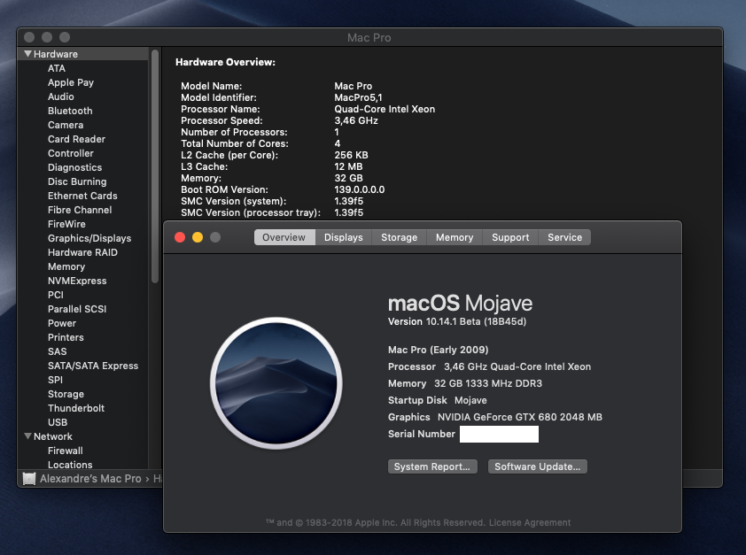Select SATA/SATA Express in the sidebar
The width and height of the screenshot is (746, 555).
(x=93, y=366)
